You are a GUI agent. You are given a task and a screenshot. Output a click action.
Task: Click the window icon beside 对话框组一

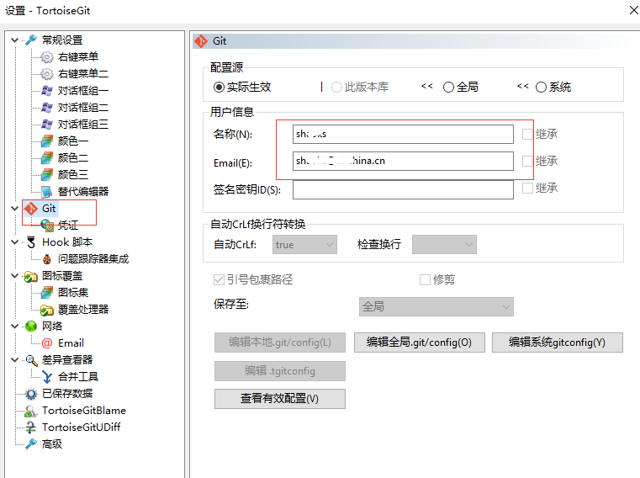(47, 90)
